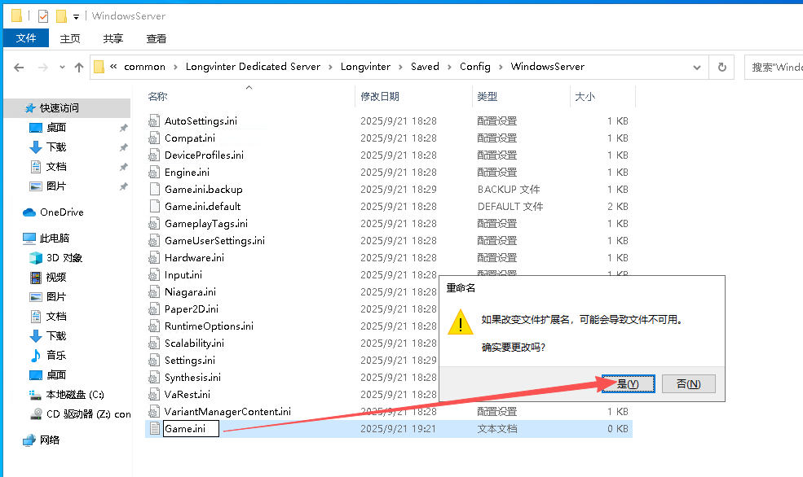Expand the address bar history dropdown
The height and width of the screenshot is (477, 803).
[697, 67]
